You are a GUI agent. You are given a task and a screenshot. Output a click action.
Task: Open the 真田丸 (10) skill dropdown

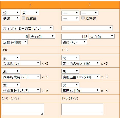[81, 90]
